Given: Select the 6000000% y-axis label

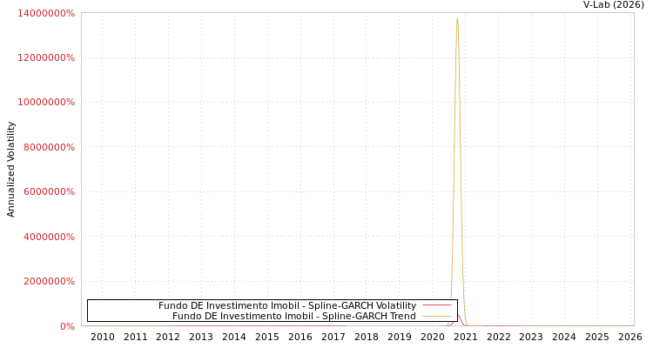Looking at the screenshot, I should (49, 191).
